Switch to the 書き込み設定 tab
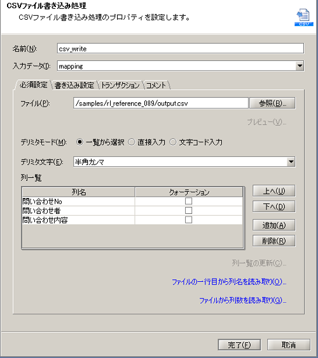 (x=74, y=85)
